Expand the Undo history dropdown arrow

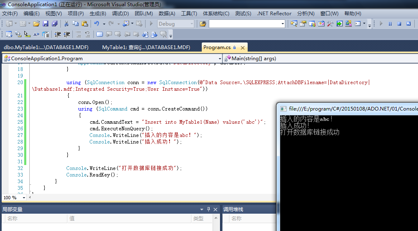[x=104, y=24]
